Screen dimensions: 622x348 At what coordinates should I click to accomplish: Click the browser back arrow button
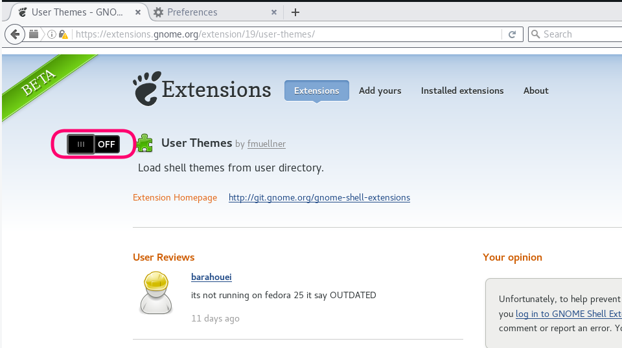click(x=15, y=34)
